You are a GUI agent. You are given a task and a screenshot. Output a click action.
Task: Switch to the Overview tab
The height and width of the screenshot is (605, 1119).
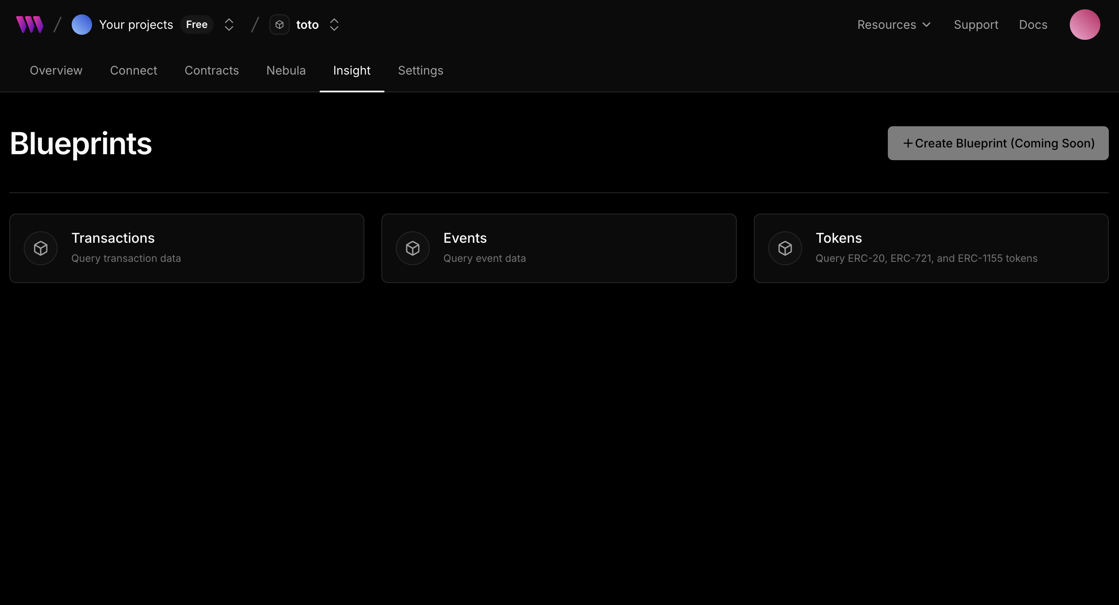(x=56, y=70)
